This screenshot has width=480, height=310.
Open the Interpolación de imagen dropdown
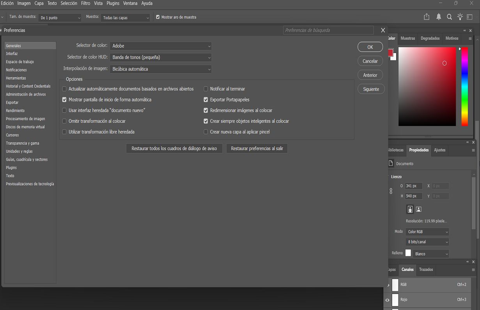pyautogui.click(x=161, y=69)
